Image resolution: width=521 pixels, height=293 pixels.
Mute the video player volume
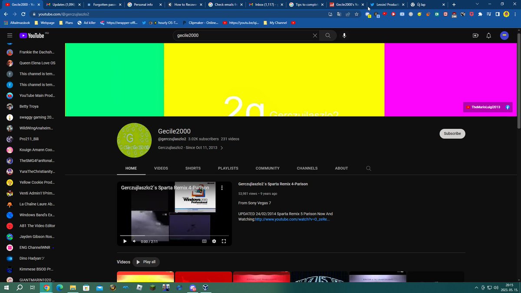pyautogui.click(x=135, y=241)
